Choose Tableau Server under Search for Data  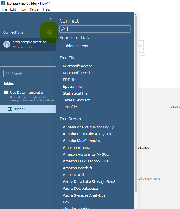tap(76, 46)
